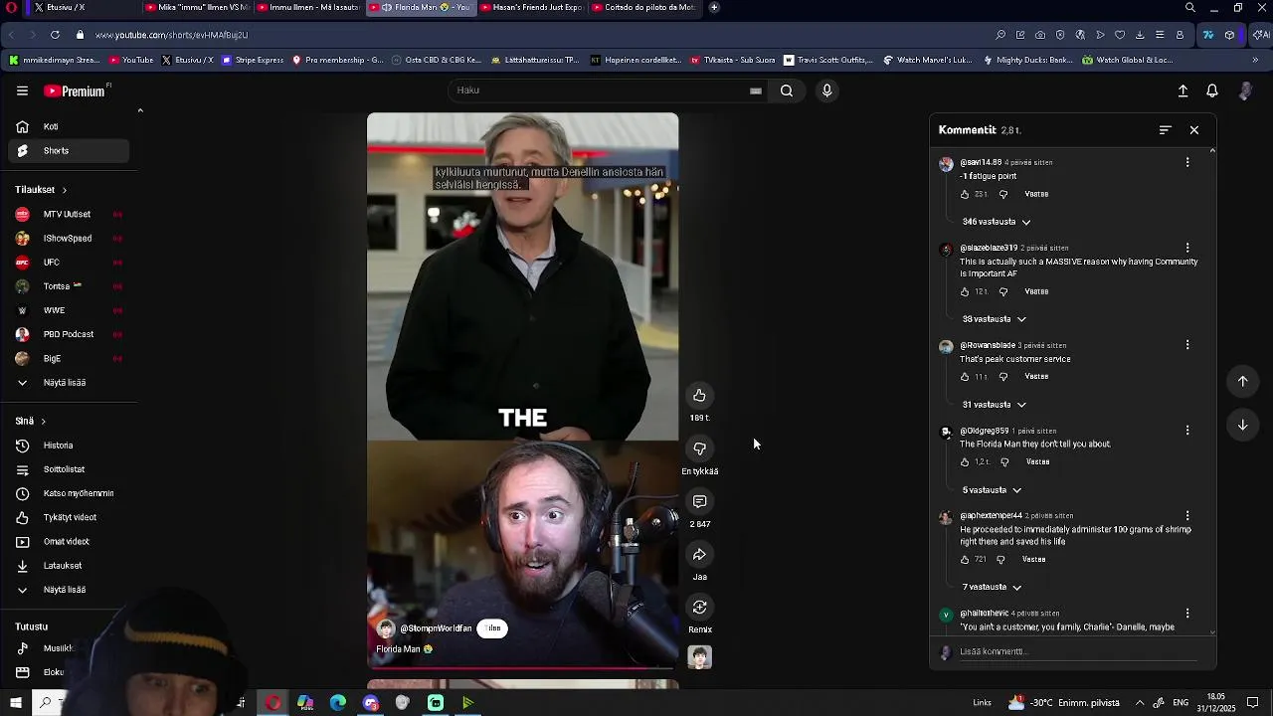This screenshot has height=716, width=1273.
Task: Open the comments icon showing 2 847
Action: [x=699, y=501]
